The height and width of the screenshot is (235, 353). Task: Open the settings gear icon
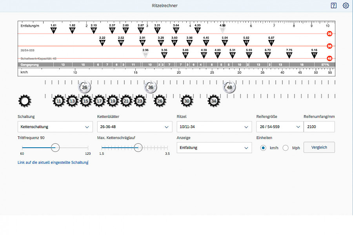click(x=346, y=5)
